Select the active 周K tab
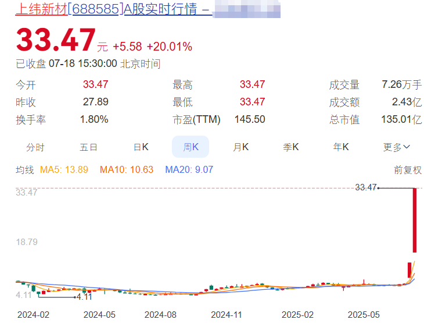424x323 pixels. pyautogui.click(x=191, y=147)
